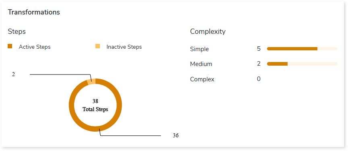This screenshot has height=151, width=348.
Task: Click the light inactive segment of donut chart
Action: point(91,82)
